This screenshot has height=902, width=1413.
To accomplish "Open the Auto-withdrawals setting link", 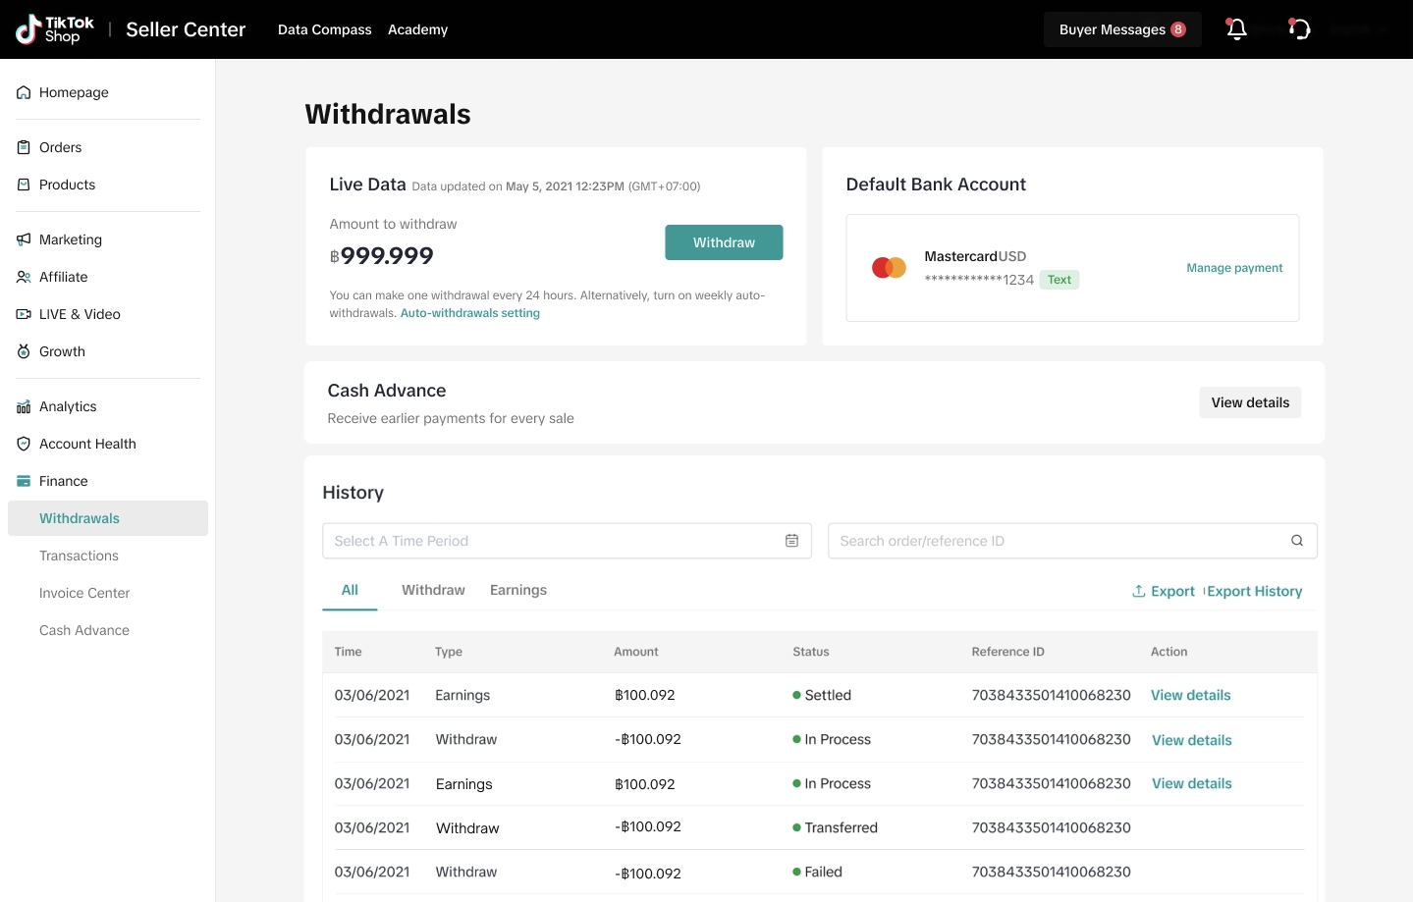I will pos(470,313).
